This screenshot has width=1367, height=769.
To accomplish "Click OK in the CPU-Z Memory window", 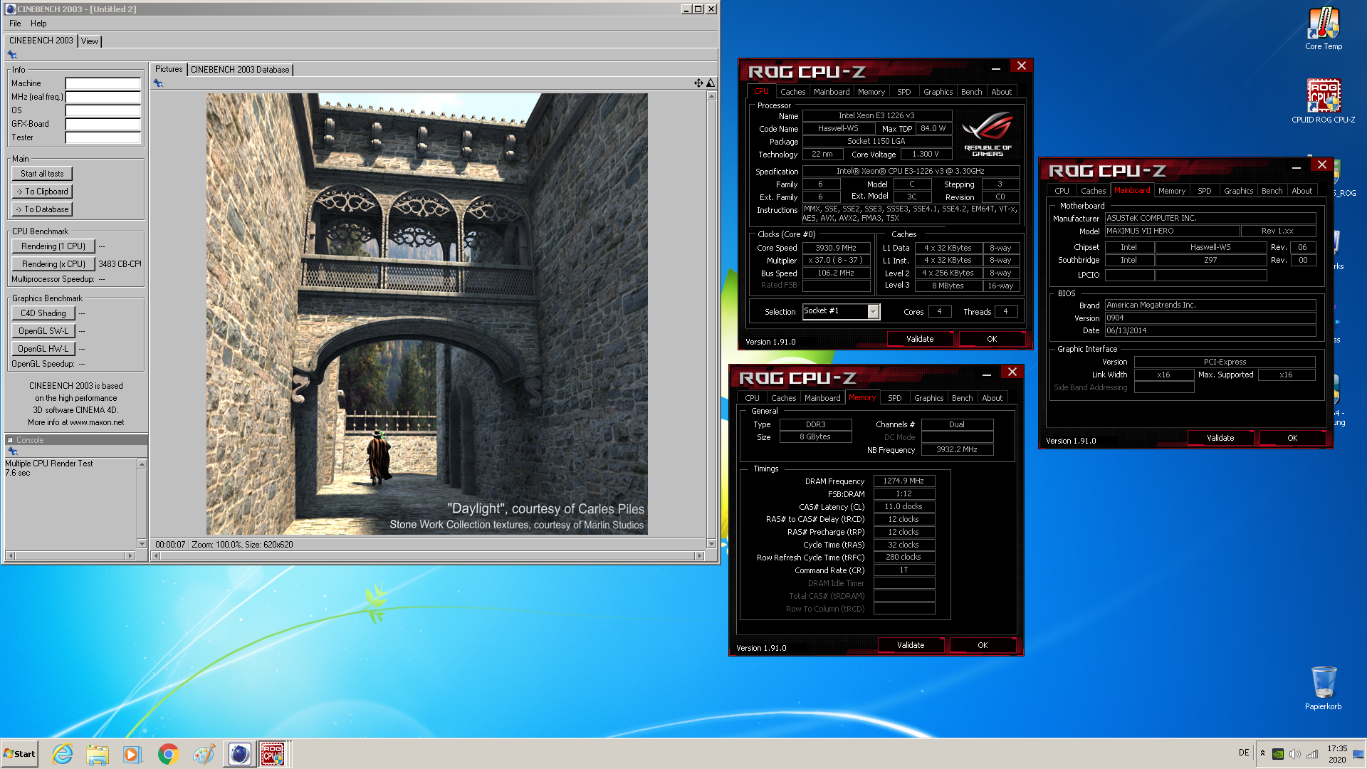I will pos(982,645).
